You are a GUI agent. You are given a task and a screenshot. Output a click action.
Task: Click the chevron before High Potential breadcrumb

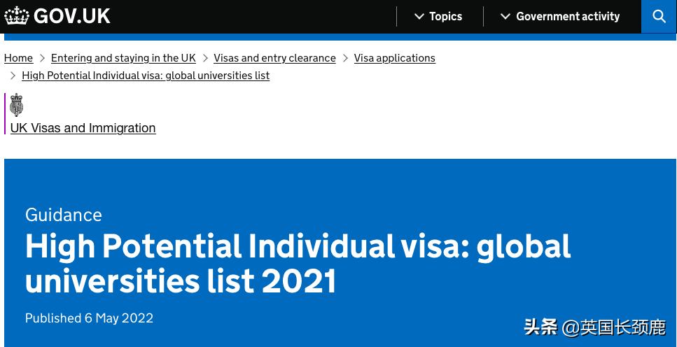[13, 76]
